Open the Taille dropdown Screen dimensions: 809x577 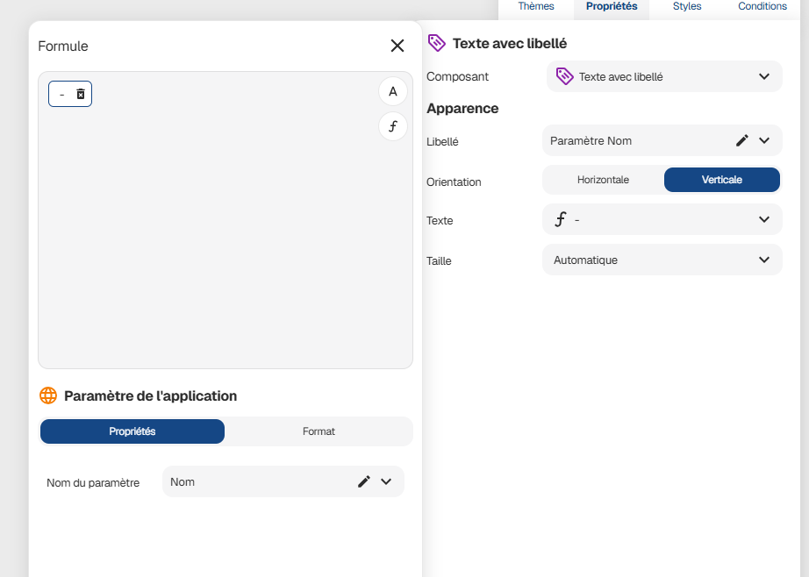tap(763, 260)
